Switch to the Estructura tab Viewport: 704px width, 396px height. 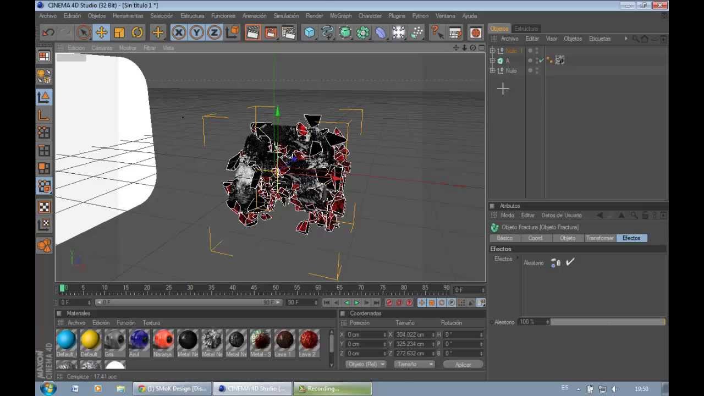(x=526, y=29)
